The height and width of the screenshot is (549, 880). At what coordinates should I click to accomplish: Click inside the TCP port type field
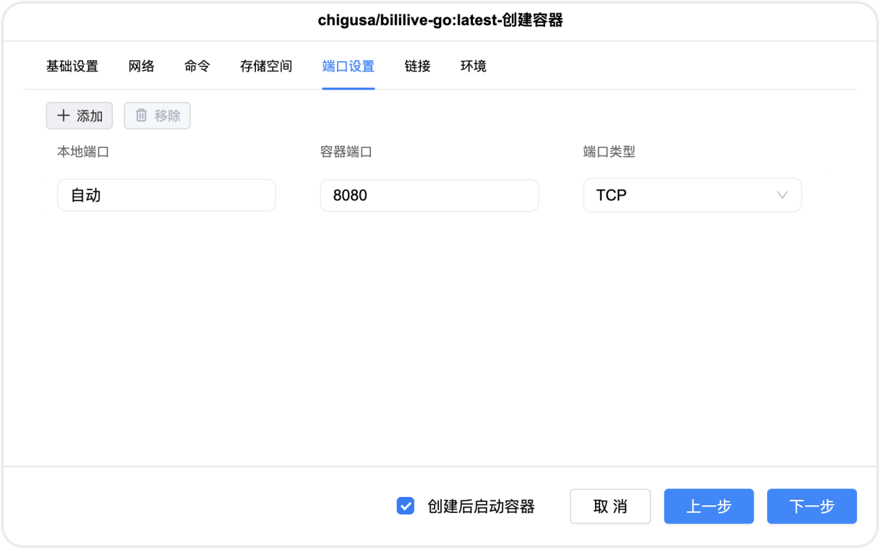tap(666, 195)
